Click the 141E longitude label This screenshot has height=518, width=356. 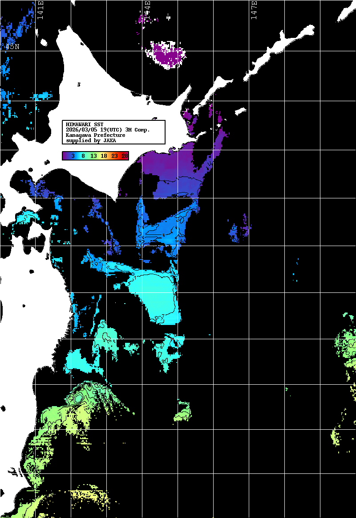(40, 10)
